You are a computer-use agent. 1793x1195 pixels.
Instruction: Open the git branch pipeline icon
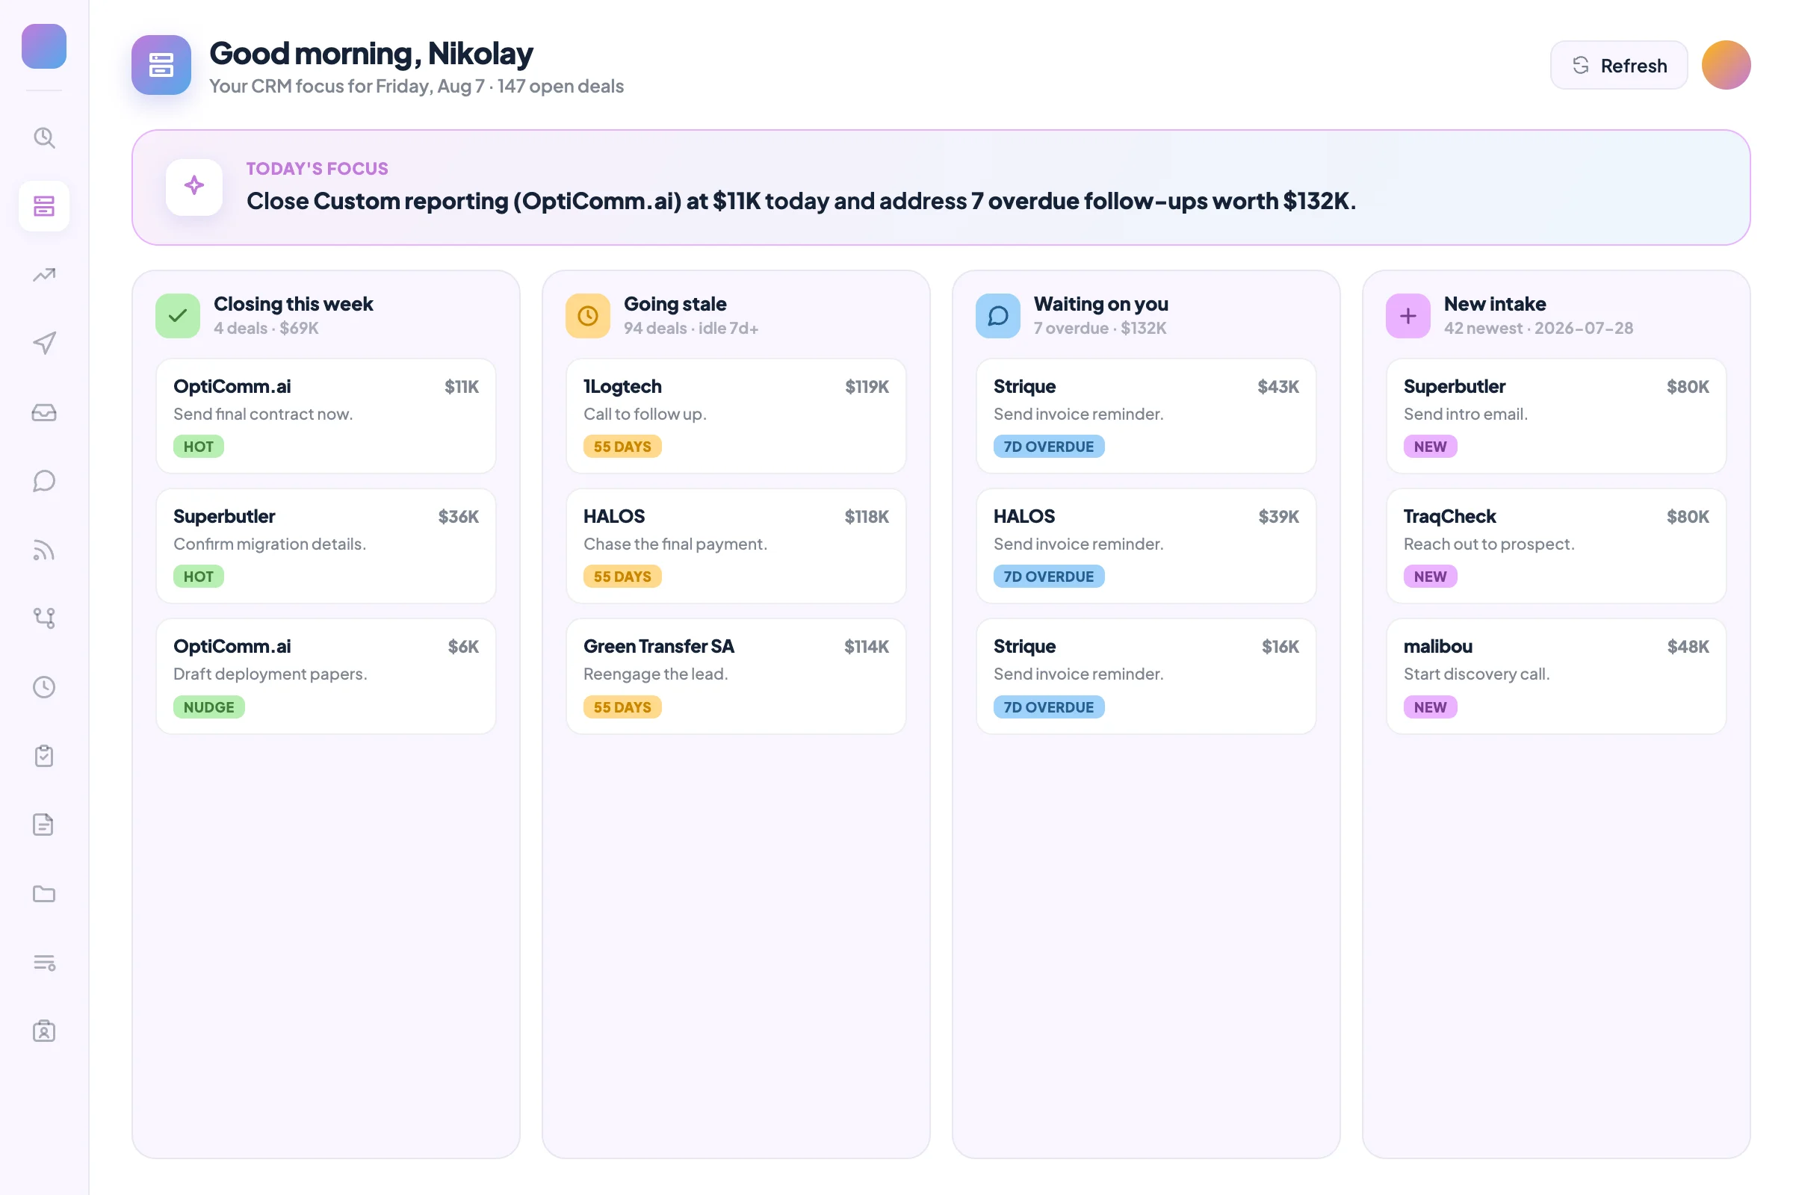click(x=44, y=619)
